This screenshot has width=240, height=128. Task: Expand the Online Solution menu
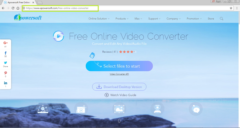coord(99,19)
